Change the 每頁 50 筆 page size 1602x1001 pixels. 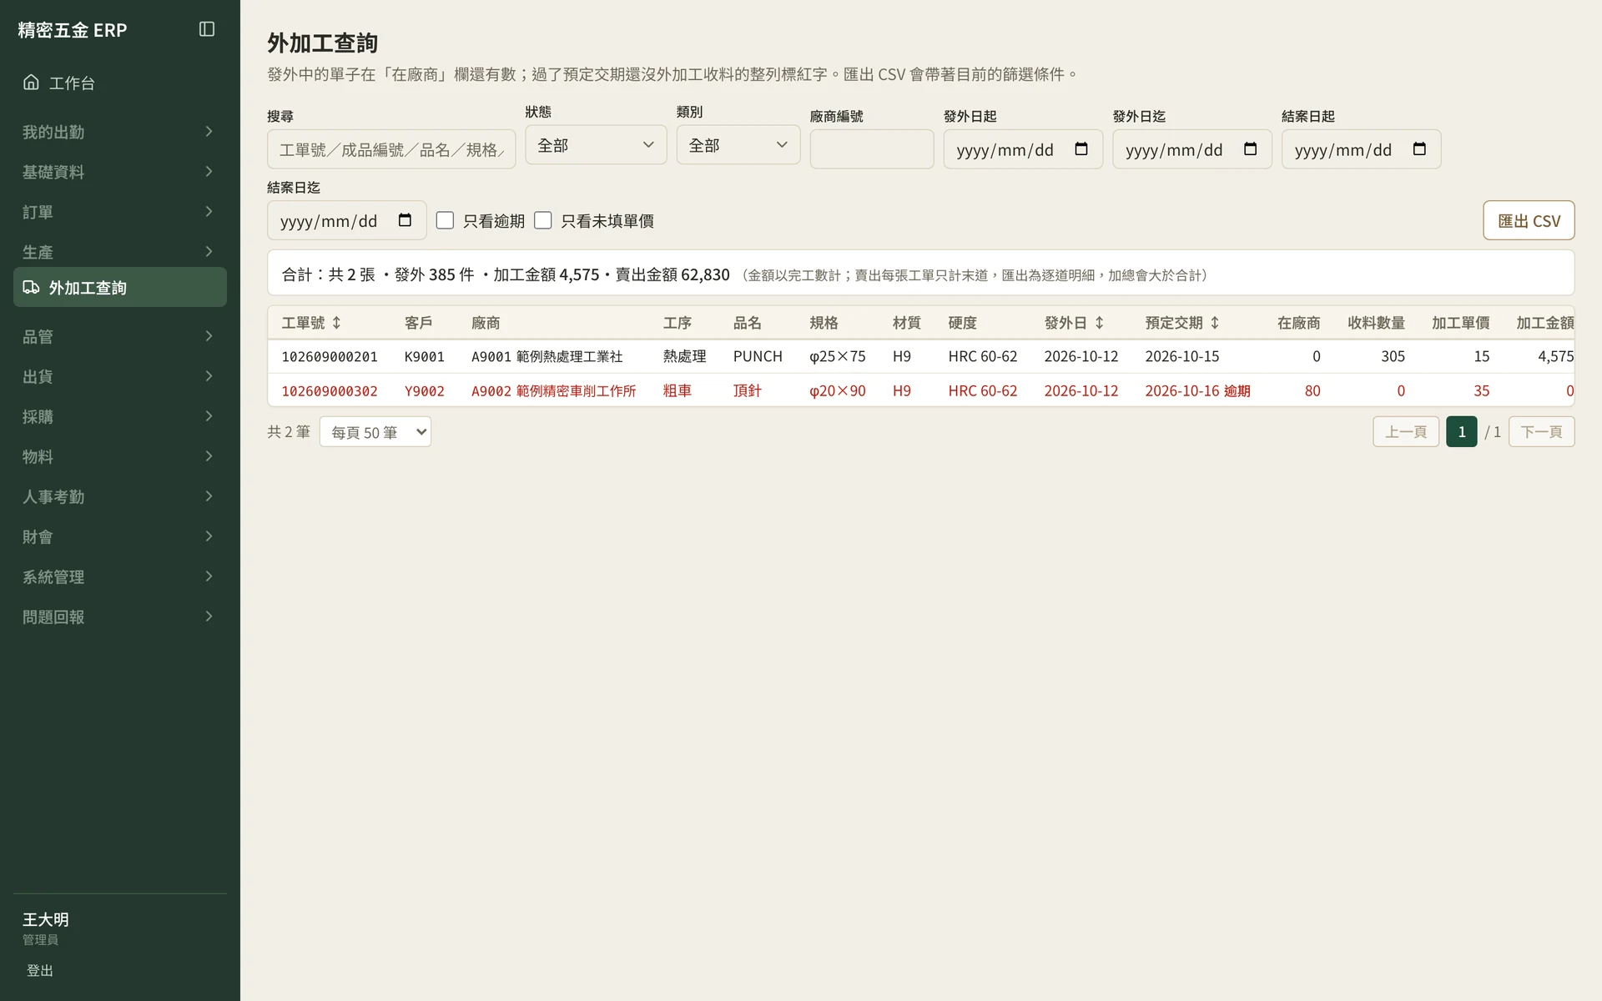point(375,432)
